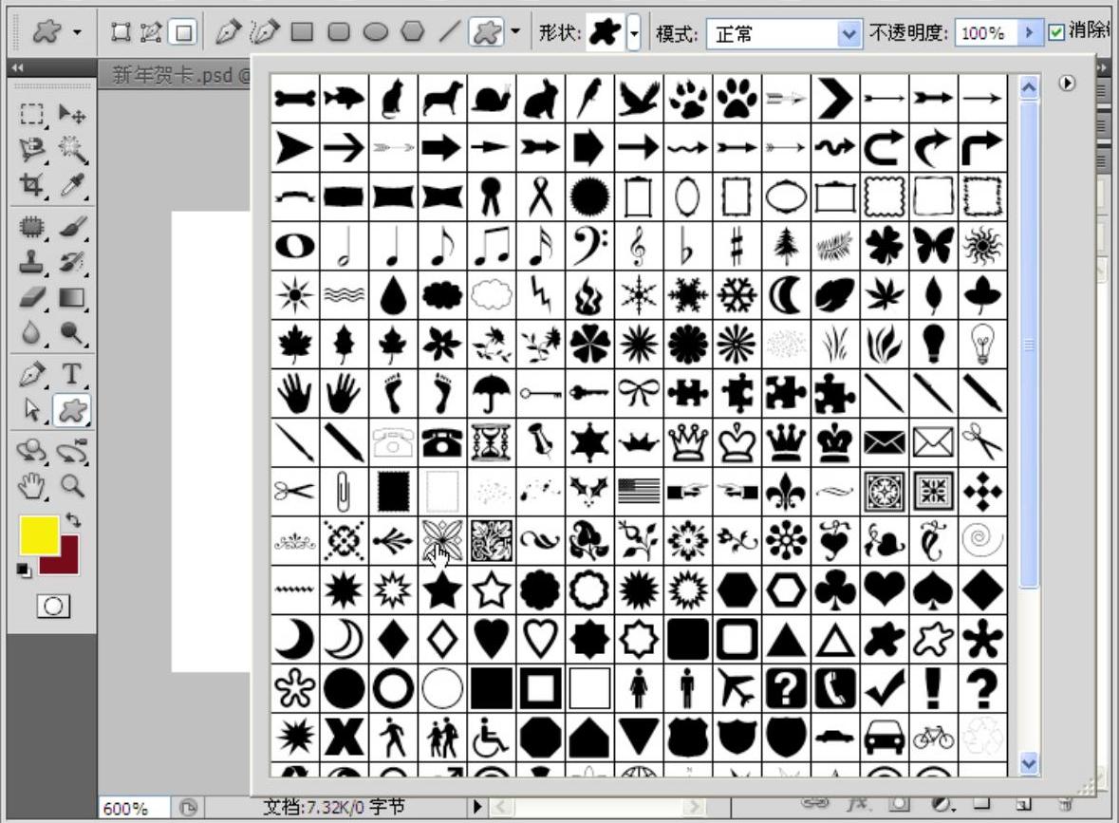Click the Clone Stamp tool
Image resolution: width=1119 pixels, height=823 pixels.
[32, 262]
